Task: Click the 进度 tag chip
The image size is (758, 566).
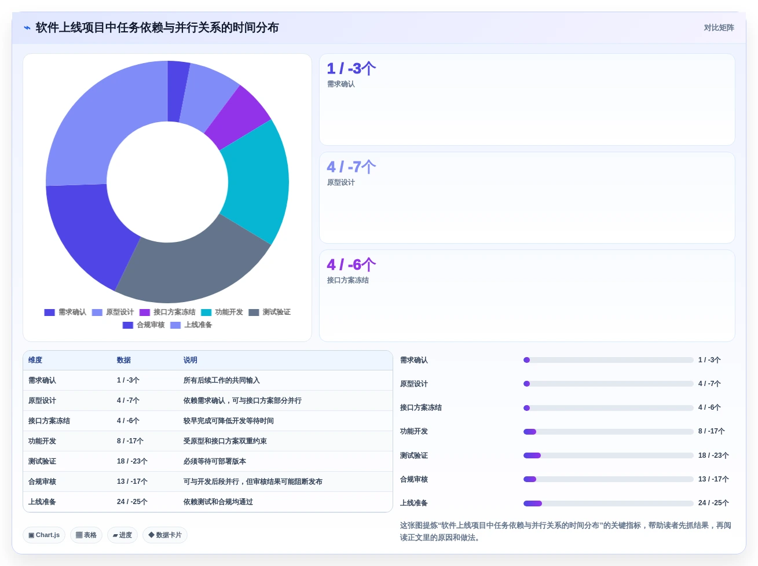Action: (x=122, y=535)
